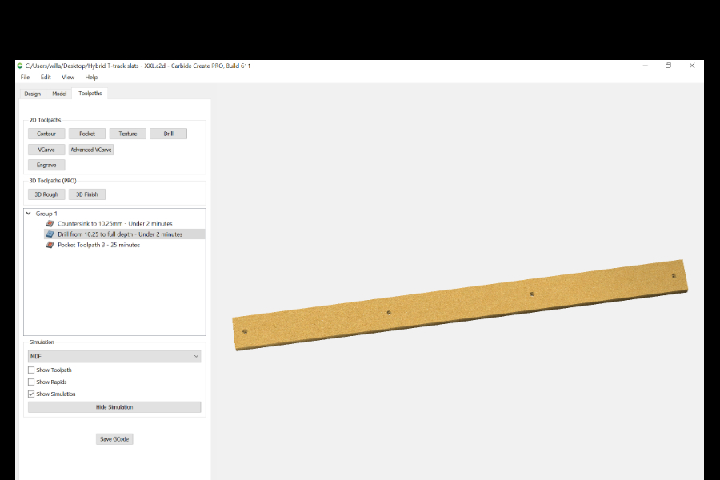This screenshot has width=720, height=480.
Task: Open the MDF material dropdown
Action: click(x=114, y=356)
